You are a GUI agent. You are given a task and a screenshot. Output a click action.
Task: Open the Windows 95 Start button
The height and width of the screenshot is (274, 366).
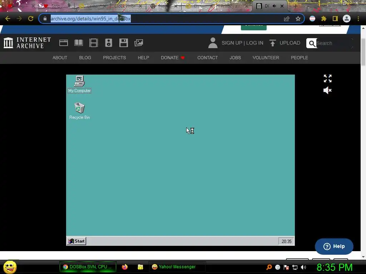tap(76, 241)
